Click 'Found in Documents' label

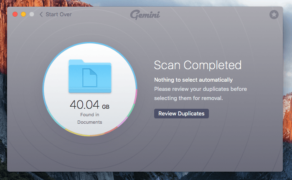[90, 118]
